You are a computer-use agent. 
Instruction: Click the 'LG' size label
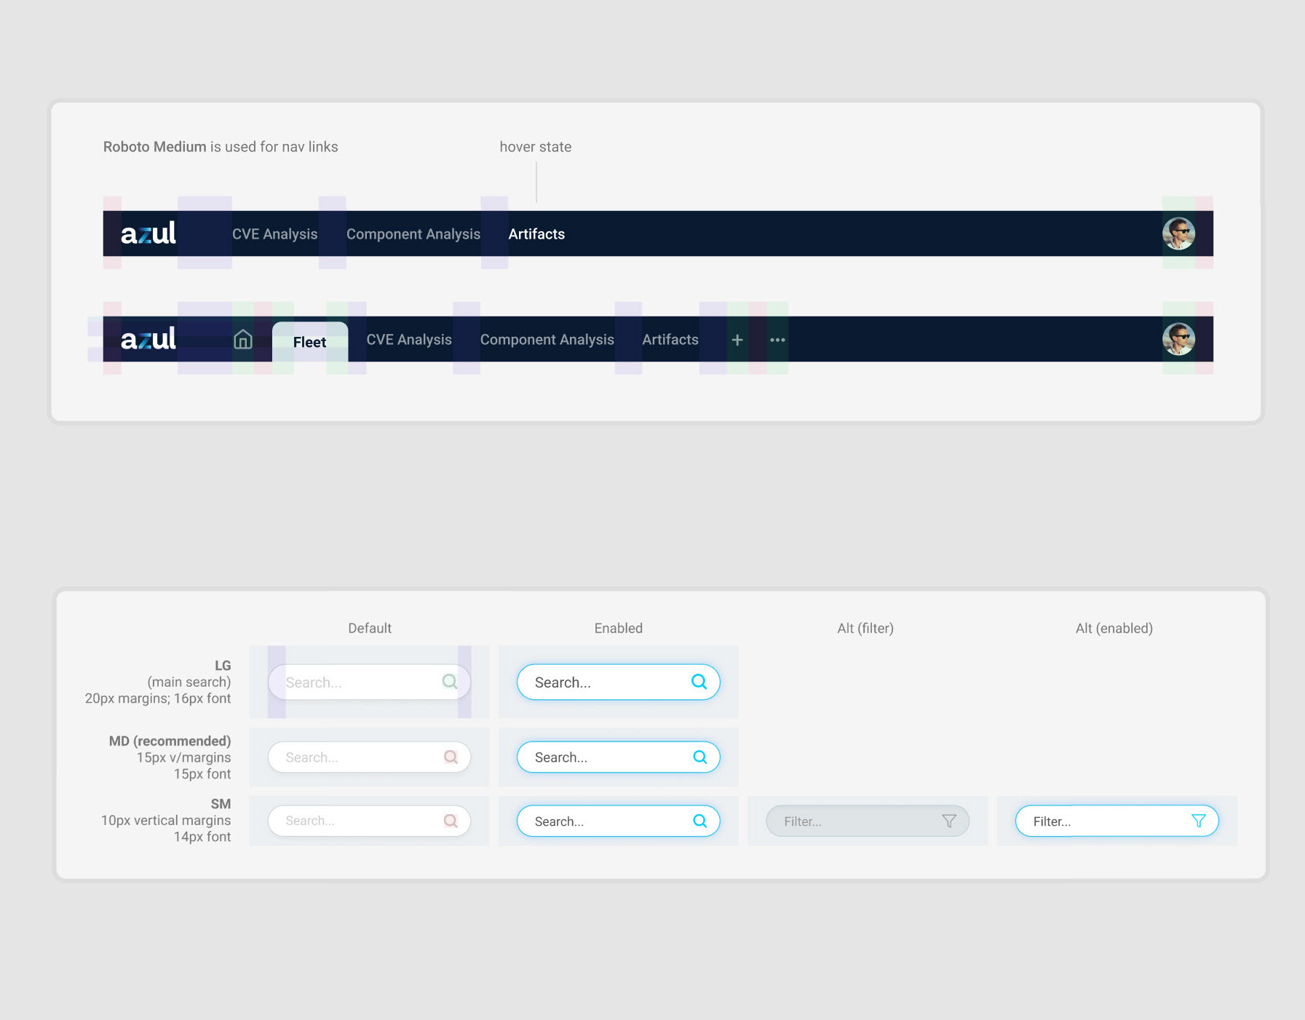point(223,666)
